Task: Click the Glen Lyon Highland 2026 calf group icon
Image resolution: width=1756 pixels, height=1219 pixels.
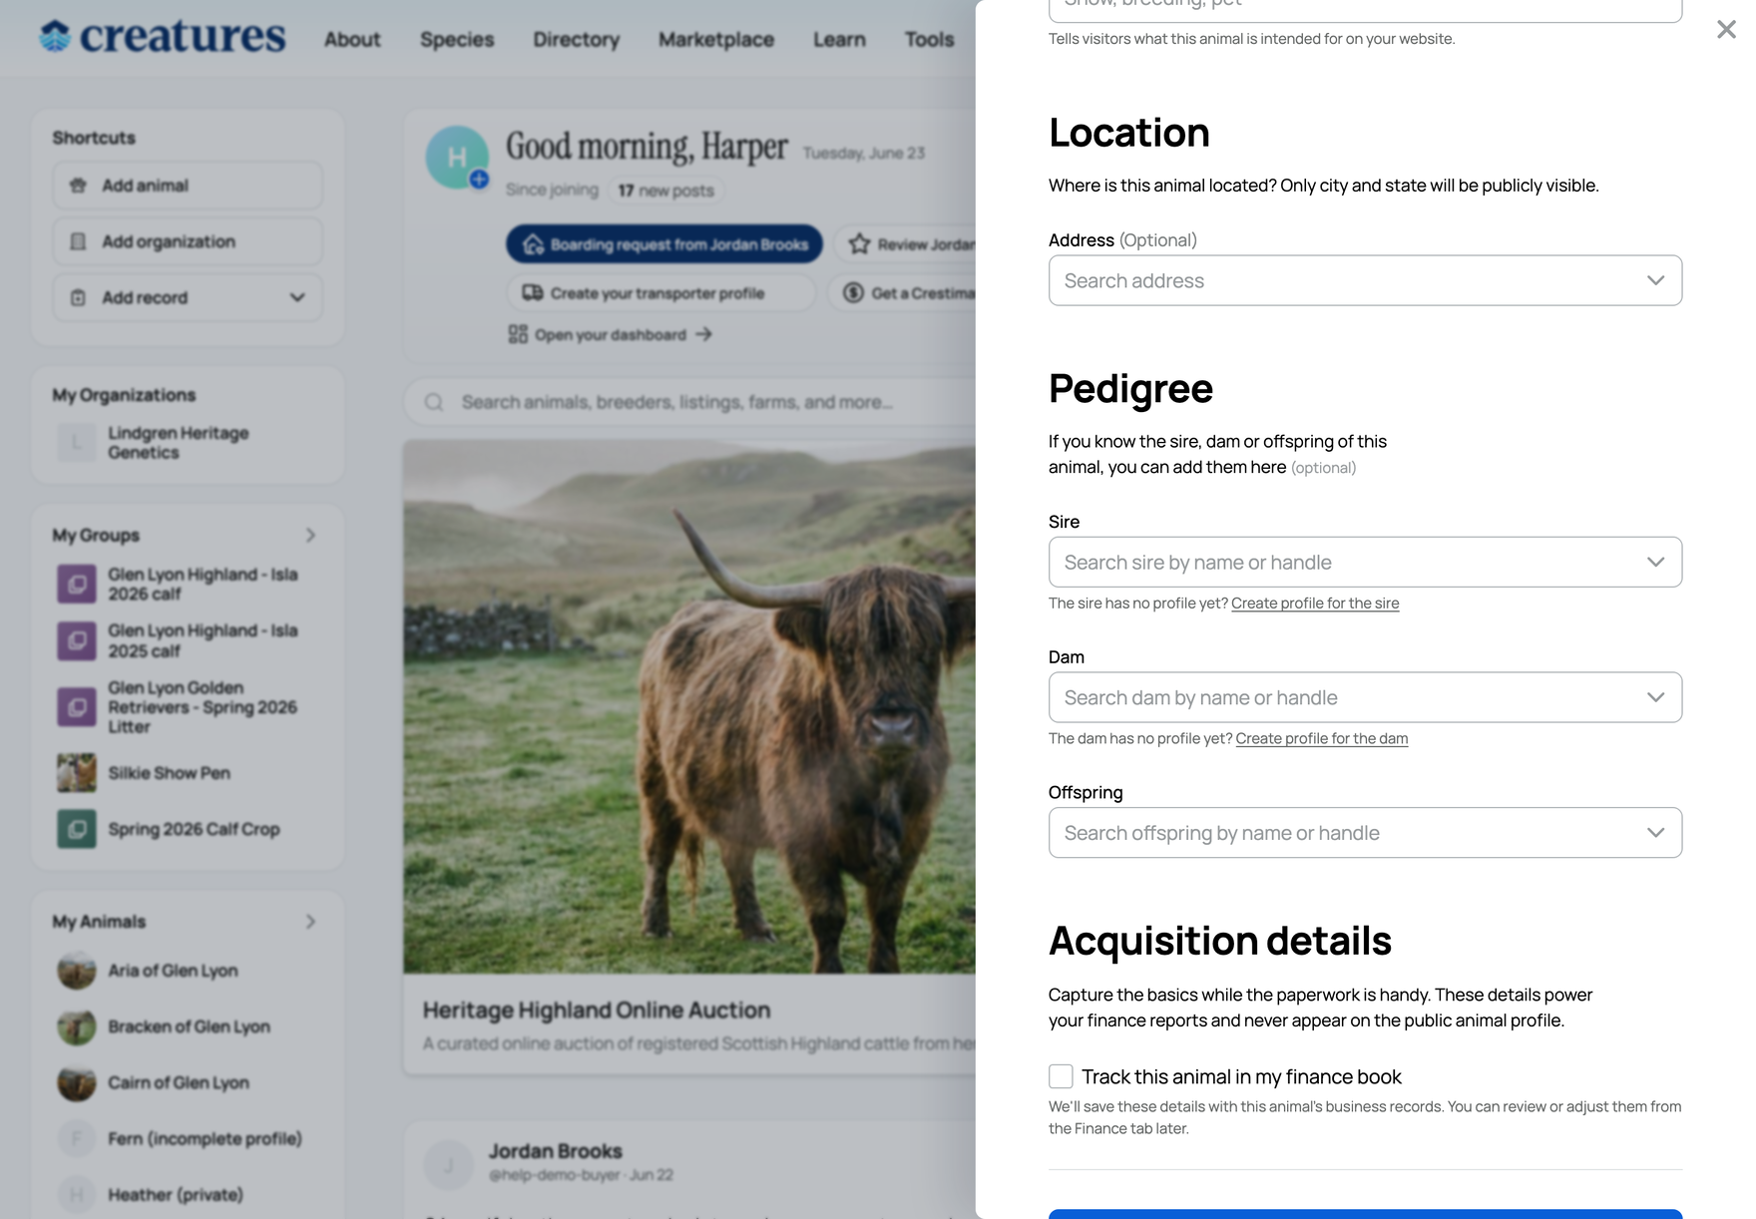Action: pos(77,584)
